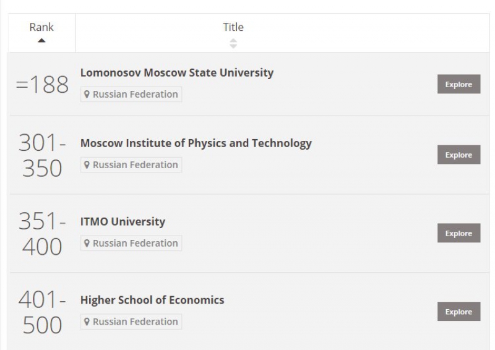The width and height of the screenshot is (495, 350).
Task: Sort table by Rank column header
Action: tap(41, 27)
